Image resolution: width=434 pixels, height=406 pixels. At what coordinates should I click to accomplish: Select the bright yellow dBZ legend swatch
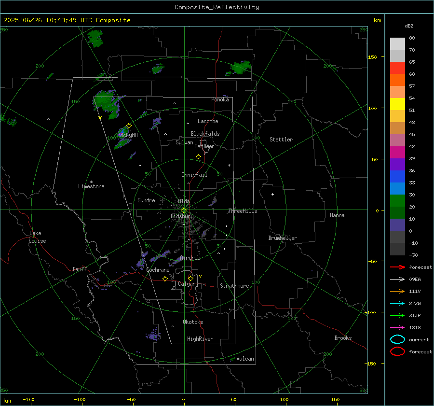(x=397, y=104)
